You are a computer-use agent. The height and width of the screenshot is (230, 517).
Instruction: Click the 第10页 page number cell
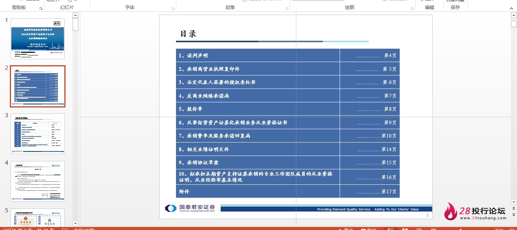click(370, 136)
